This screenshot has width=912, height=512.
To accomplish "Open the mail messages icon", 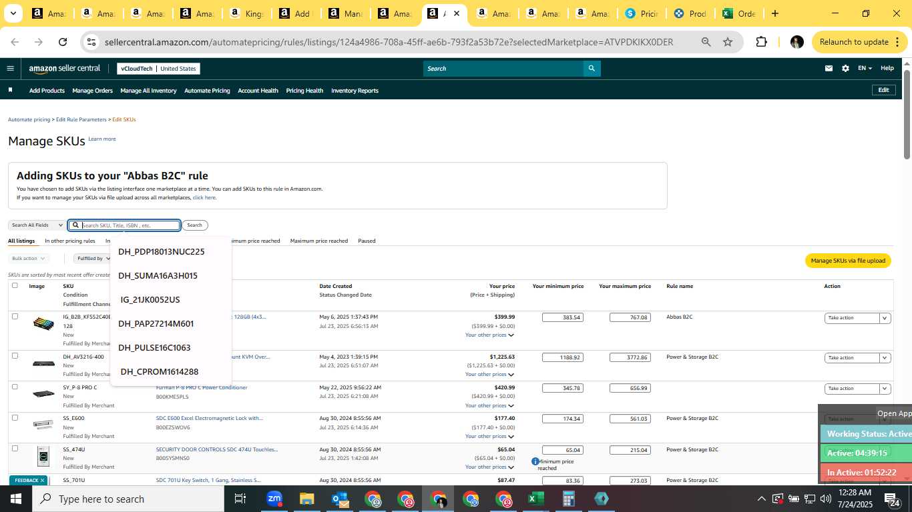I will pos(829,68).
